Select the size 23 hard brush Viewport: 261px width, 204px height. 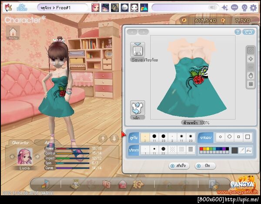[x=163, y=137]
